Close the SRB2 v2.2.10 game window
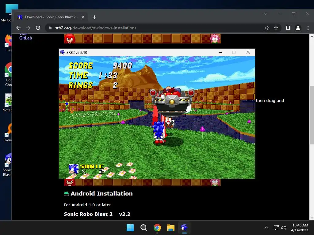This screenshot has height=235, width=314. click(248, 52)
